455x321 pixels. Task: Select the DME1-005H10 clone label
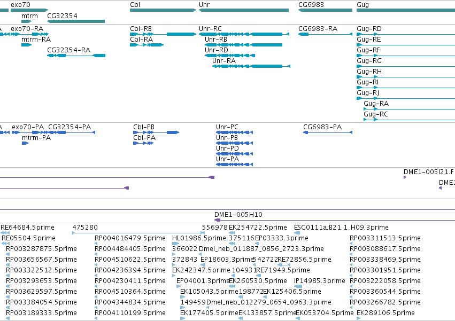pyautogui.click(x=238, y=215)
